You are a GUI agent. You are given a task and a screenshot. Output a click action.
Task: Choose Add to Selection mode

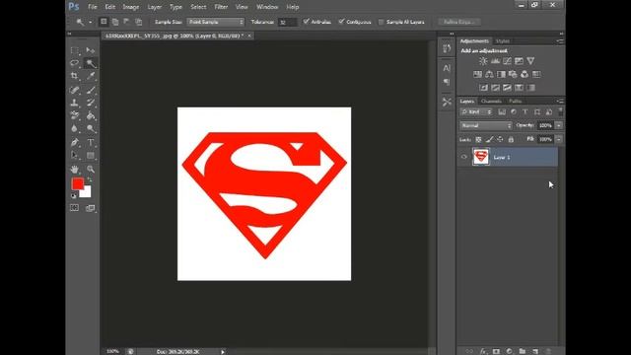tap(115, 22)
